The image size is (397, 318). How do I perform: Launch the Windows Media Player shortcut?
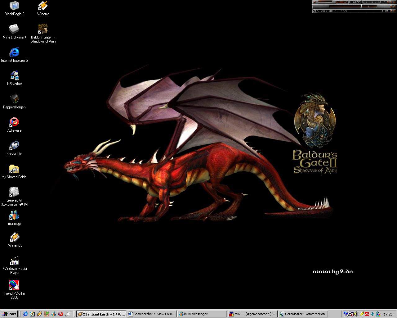coord(14,265)
